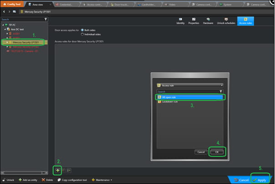Click the bottom-right Cancel button

[x=241, y=180]
